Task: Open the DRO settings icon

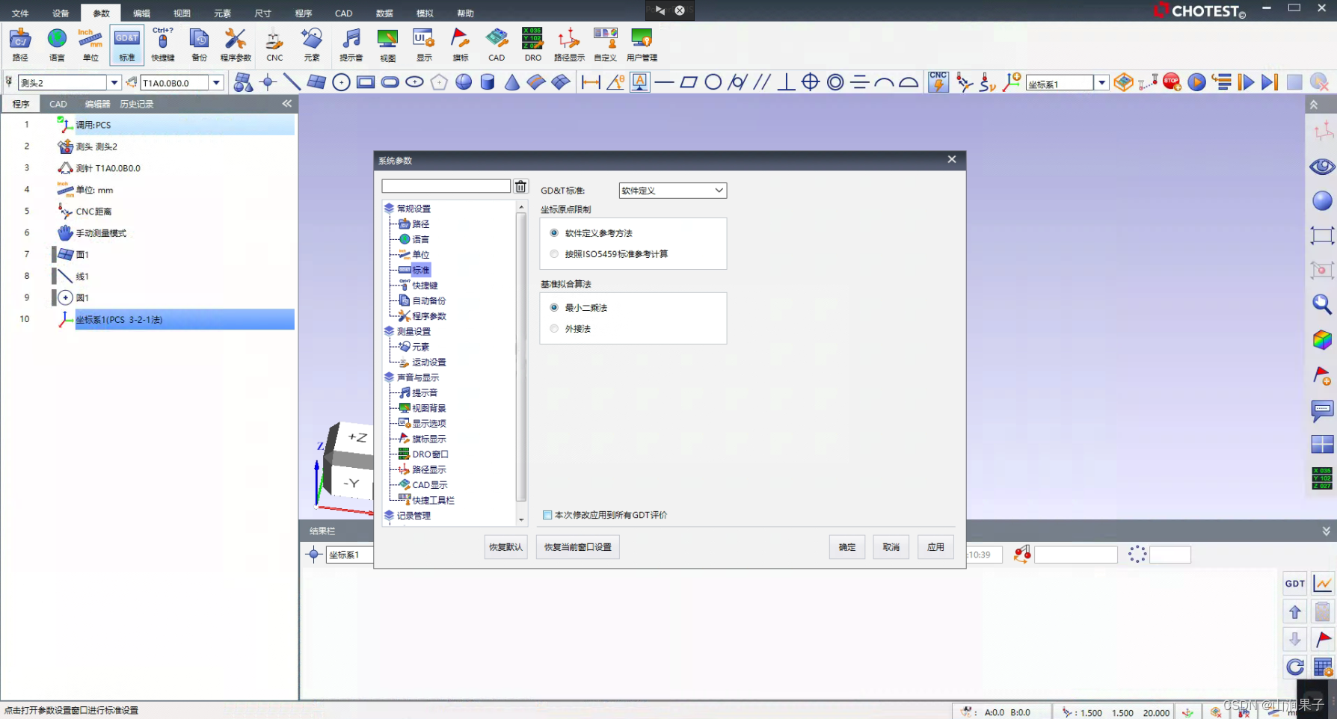Action: pyautogui.click(x=532, y=45)
